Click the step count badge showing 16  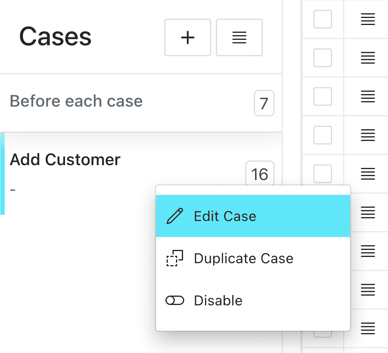click(260, 174)
